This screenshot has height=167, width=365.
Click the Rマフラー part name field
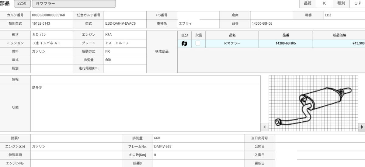click(74, 4)
